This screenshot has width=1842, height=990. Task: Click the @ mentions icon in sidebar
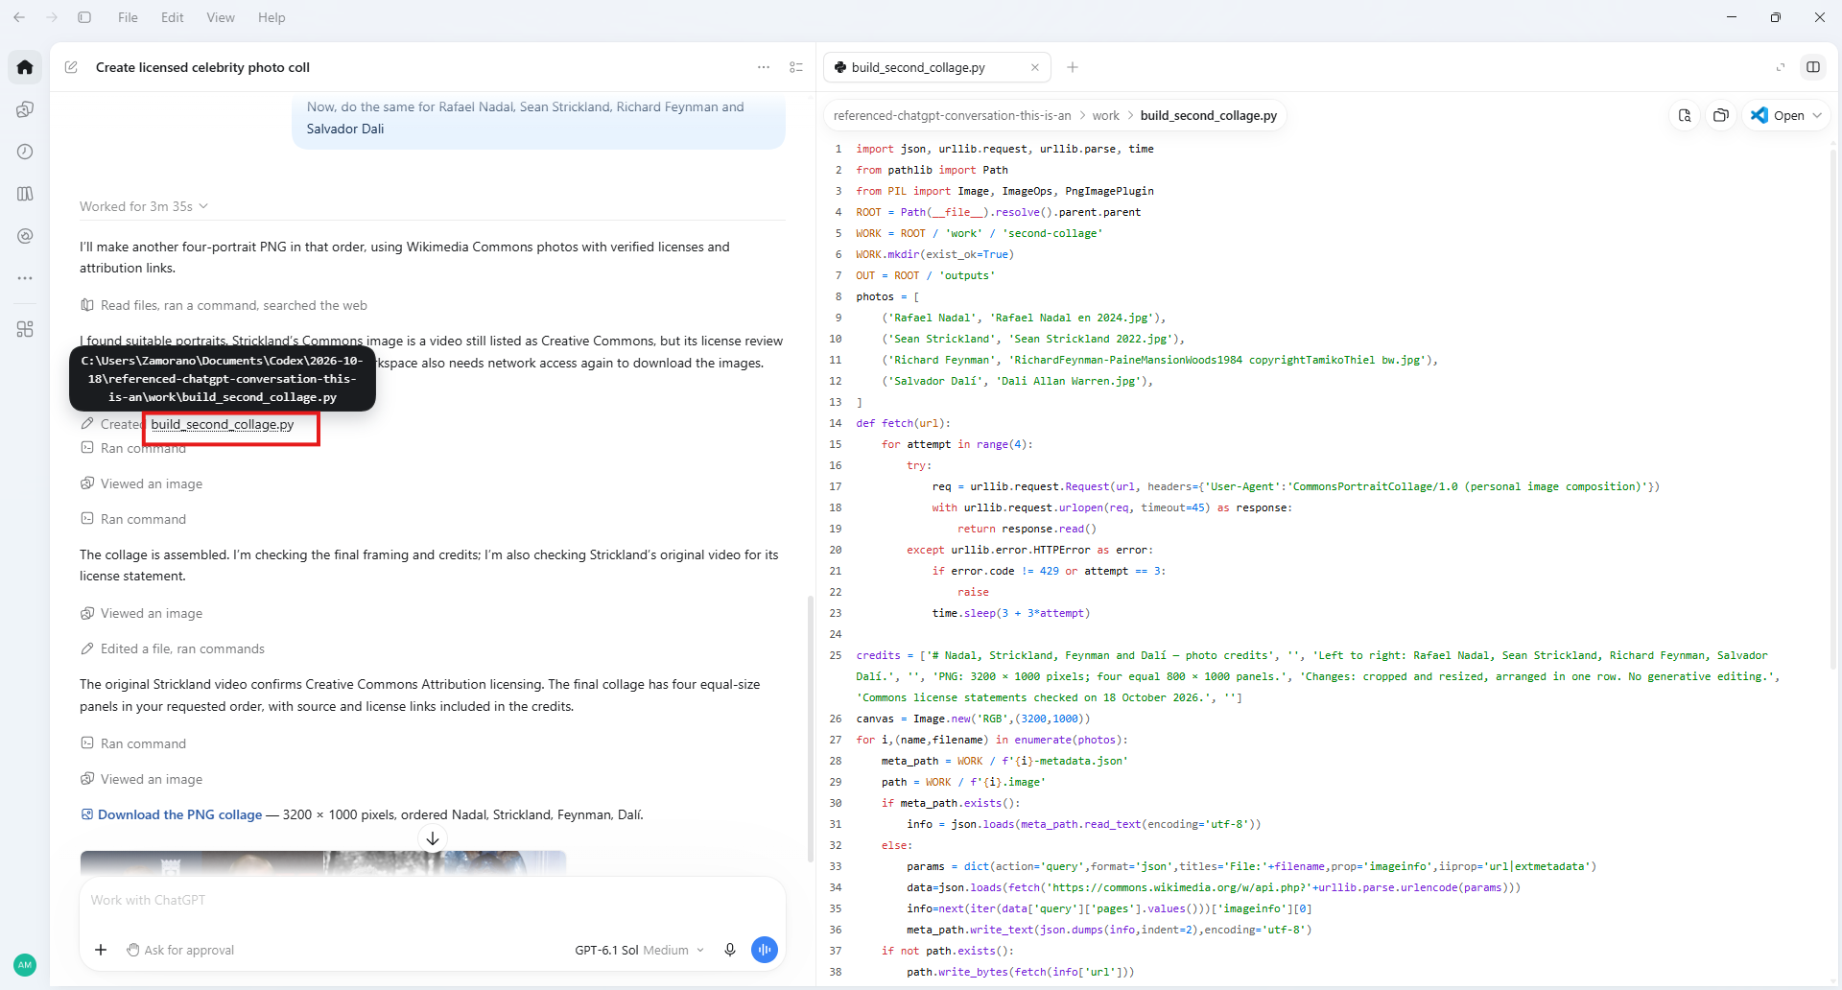[x=25, y=236]
